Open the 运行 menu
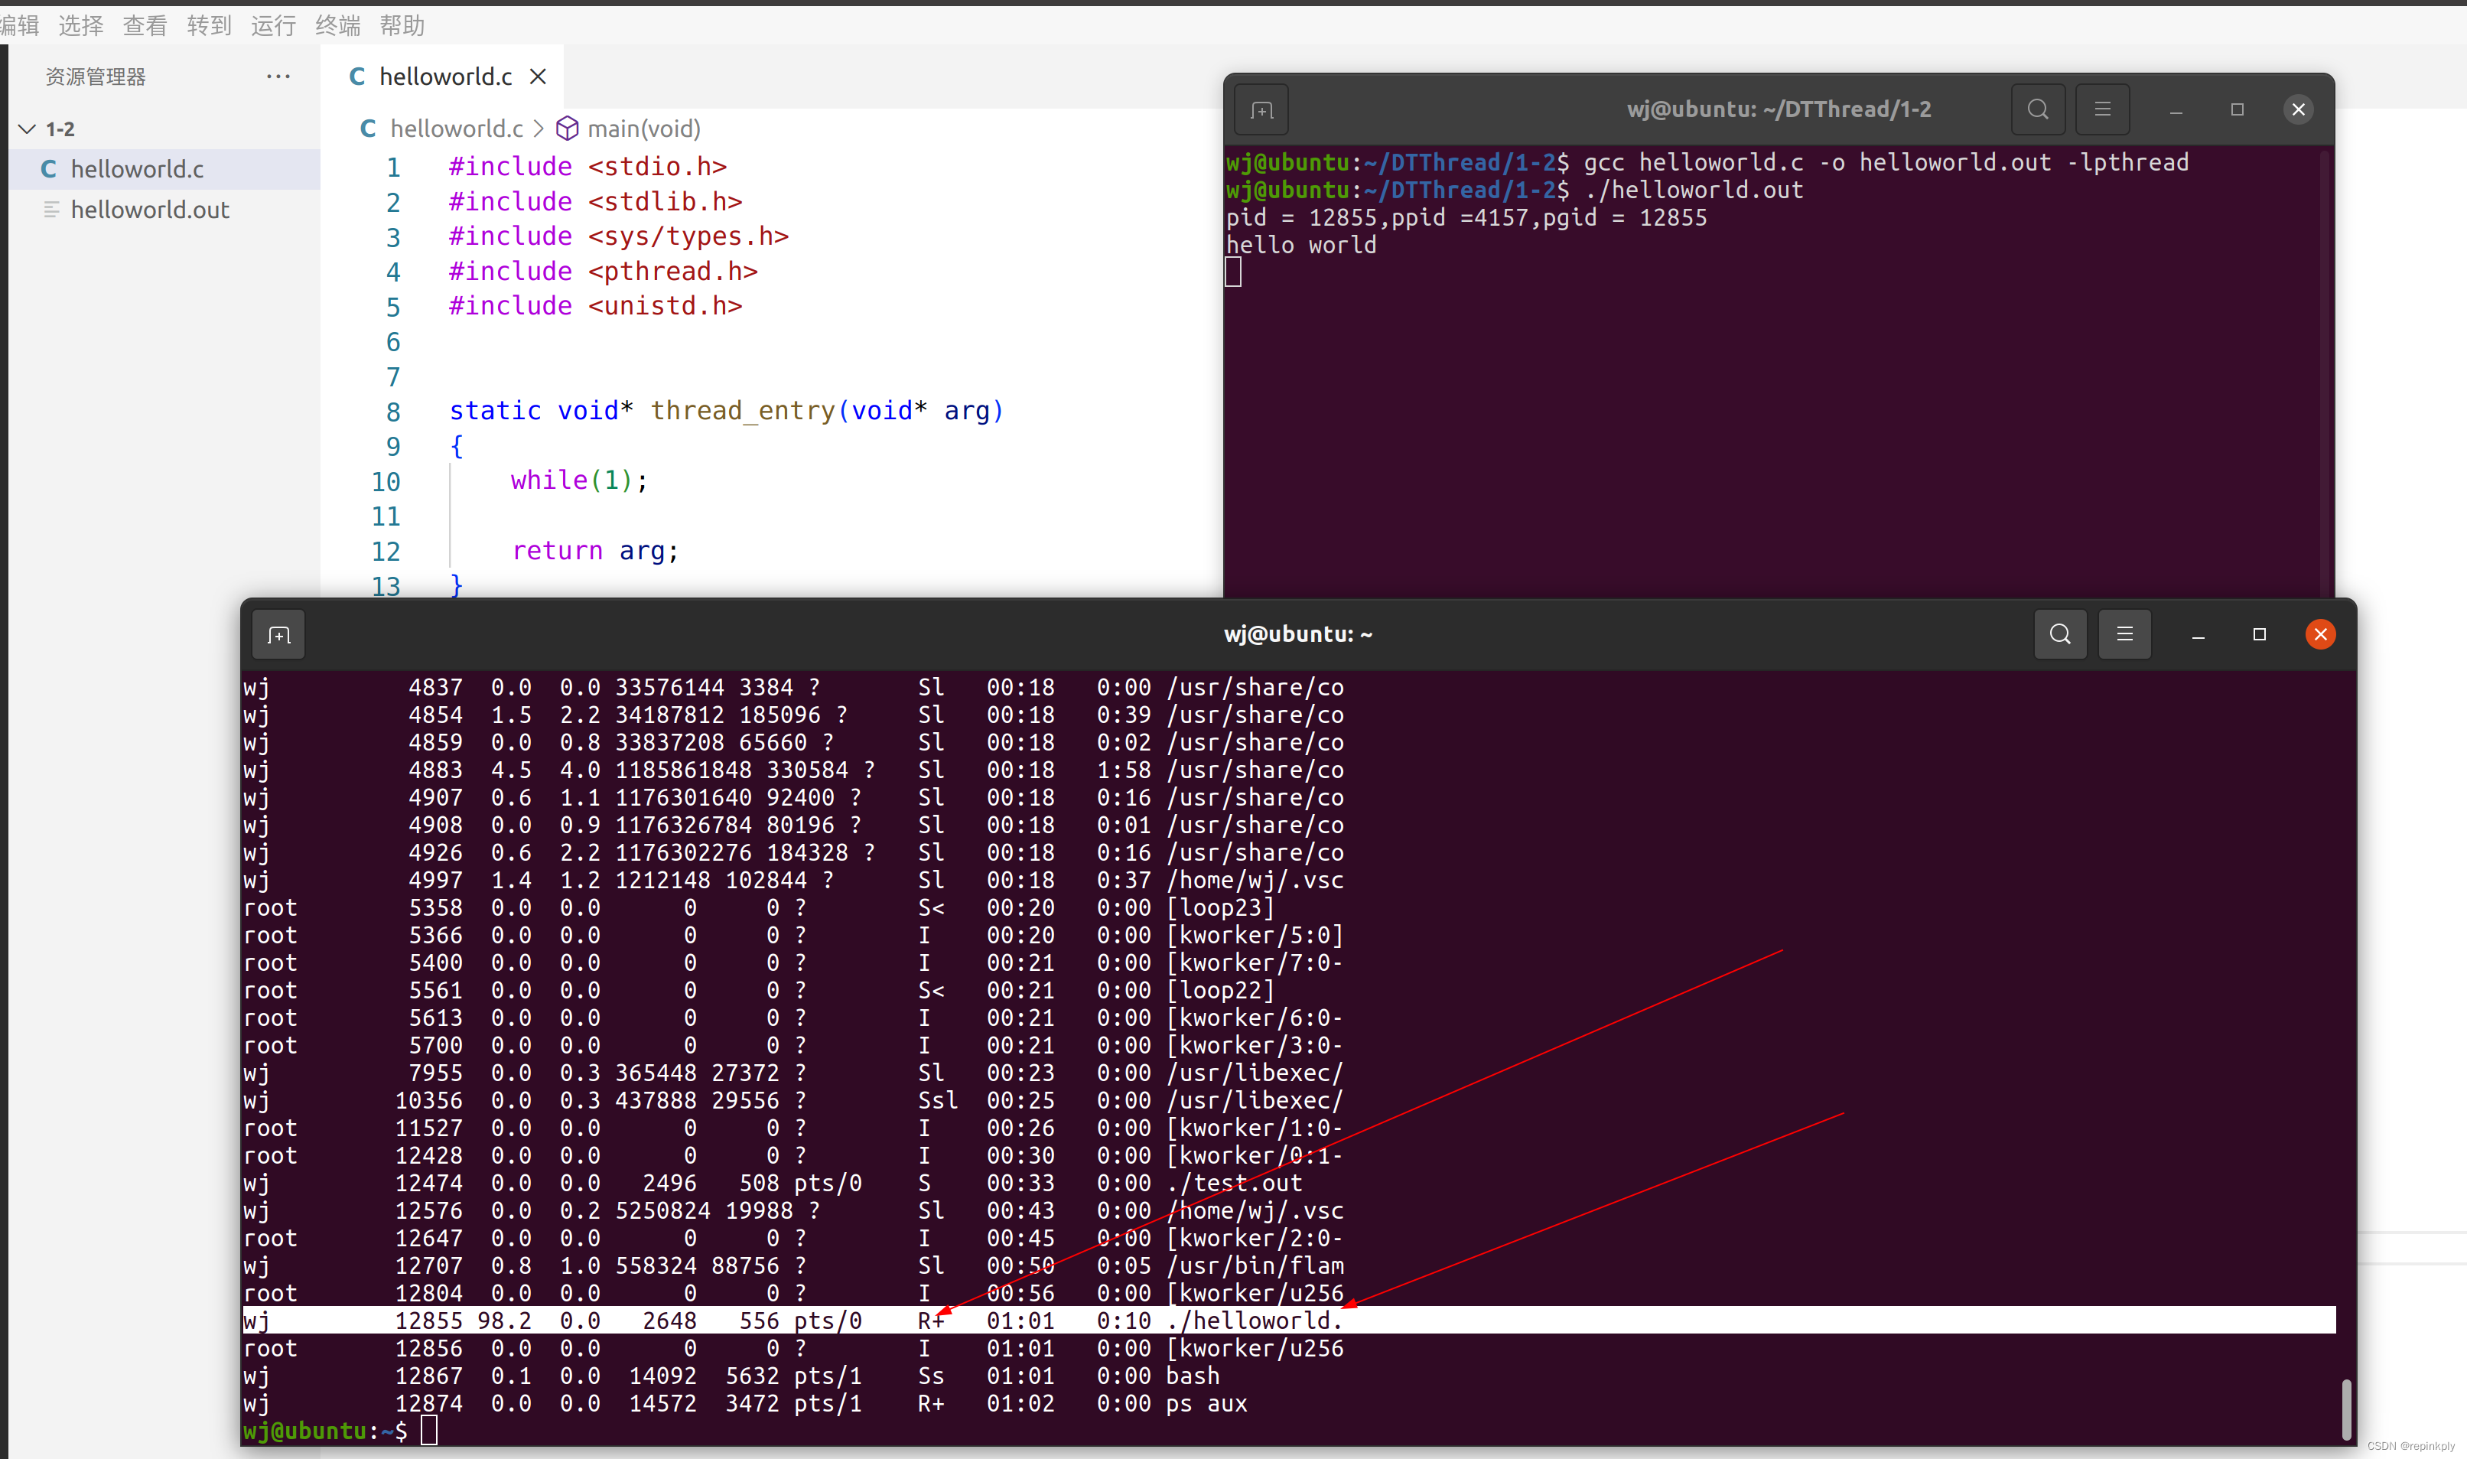This screenshot has height=1459, width=2467. 272,25
